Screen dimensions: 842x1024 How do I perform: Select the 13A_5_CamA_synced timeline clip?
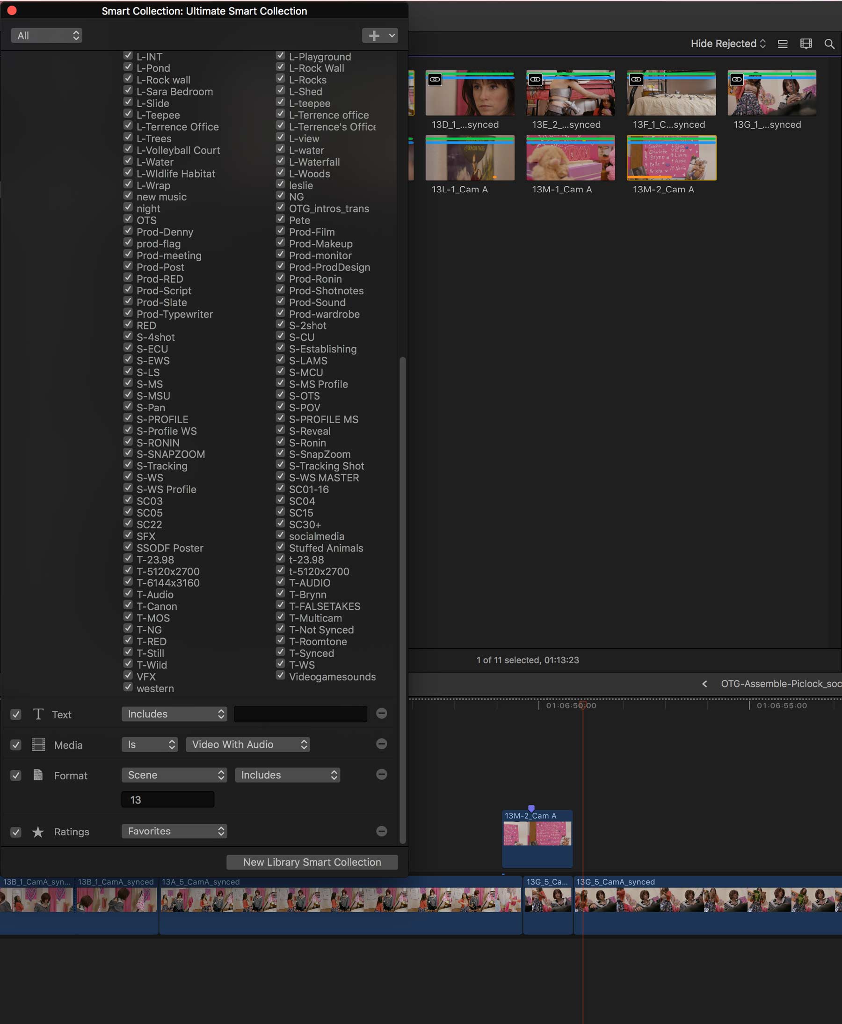(341, 905)
